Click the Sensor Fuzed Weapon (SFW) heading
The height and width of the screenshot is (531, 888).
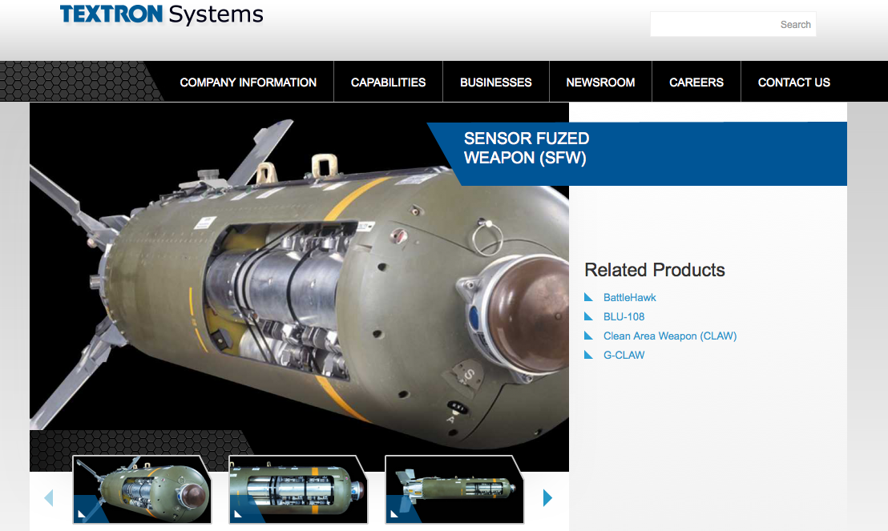[x=526, y=147]
